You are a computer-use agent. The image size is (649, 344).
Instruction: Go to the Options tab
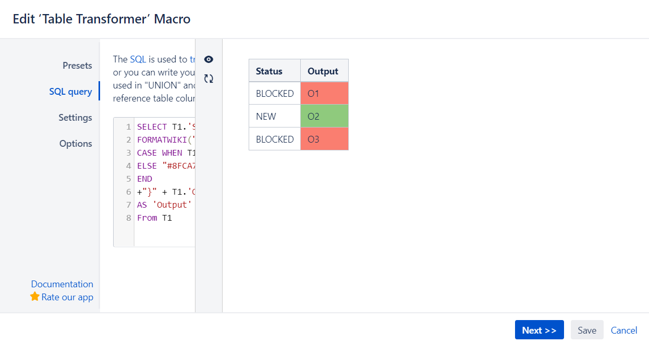[x=76, y=144]
